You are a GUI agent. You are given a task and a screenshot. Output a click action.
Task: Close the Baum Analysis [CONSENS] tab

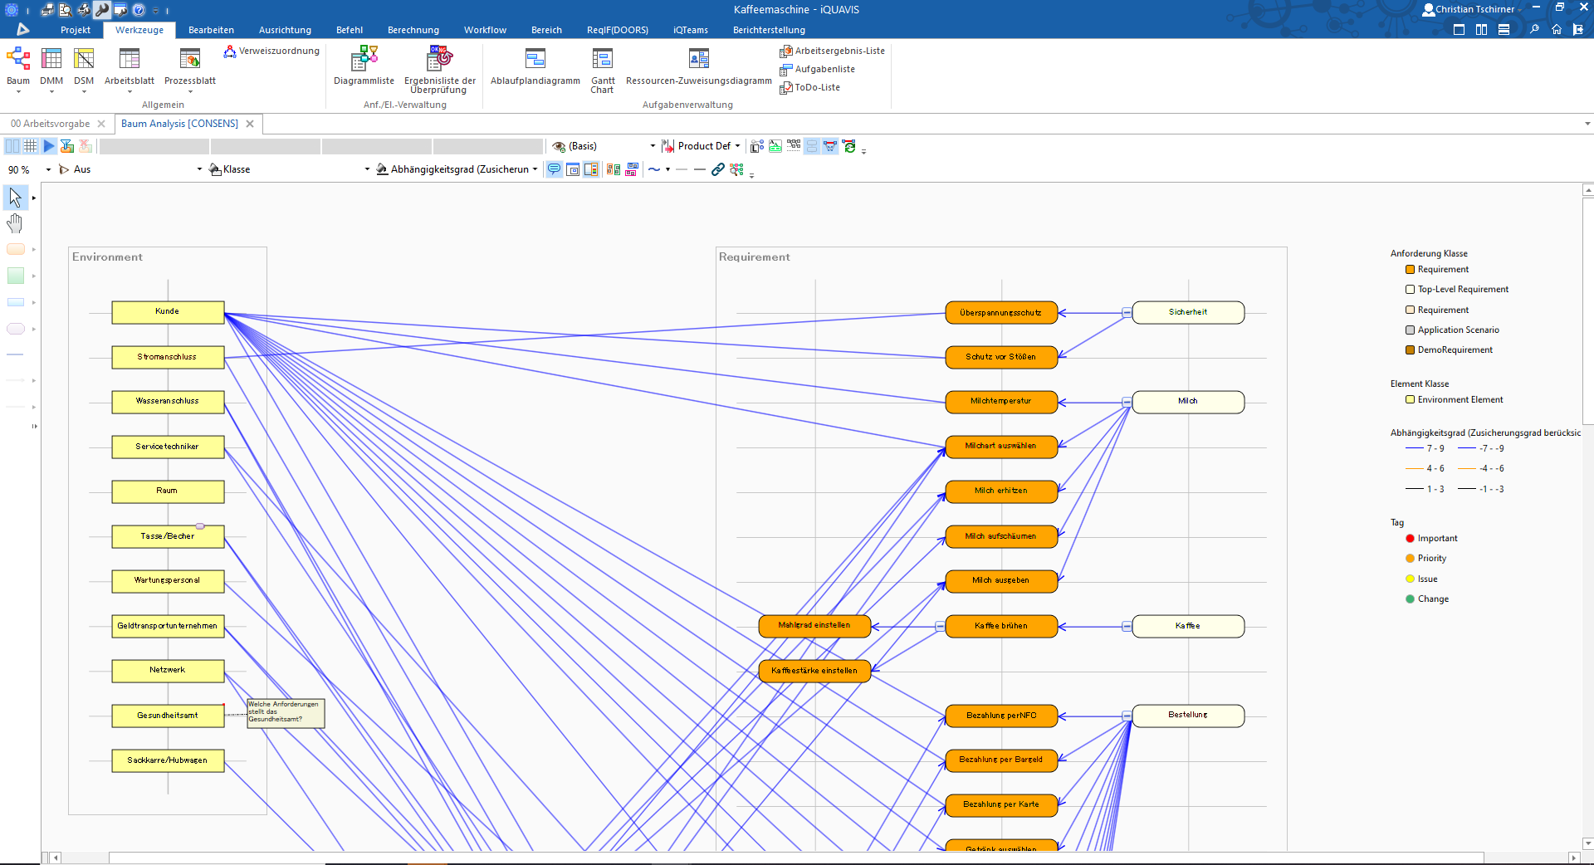click(249, 124)
